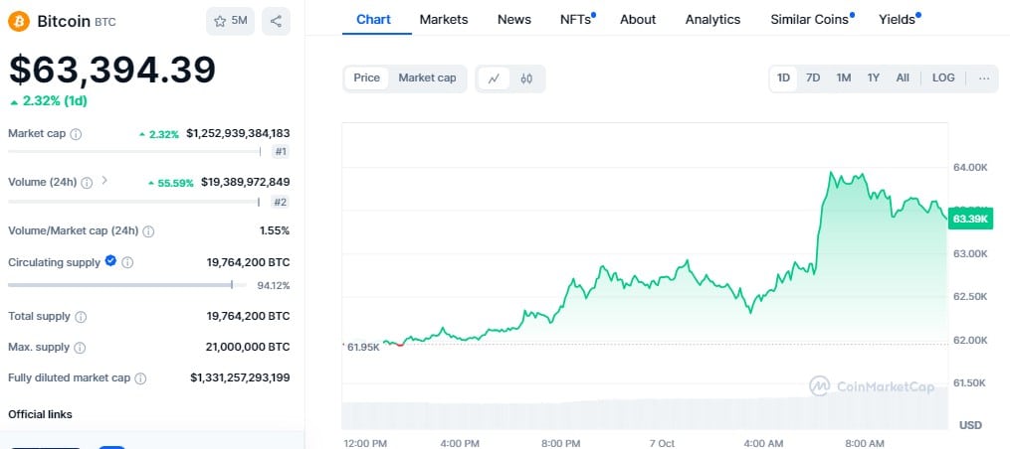1010x449 pixels.
Task: Click the 55.59% volume change value
Action: coord(171,183)
